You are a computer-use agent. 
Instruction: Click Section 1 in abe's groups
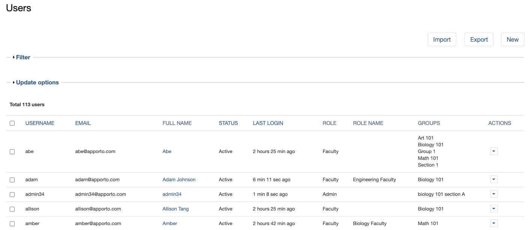coord(428,165)
